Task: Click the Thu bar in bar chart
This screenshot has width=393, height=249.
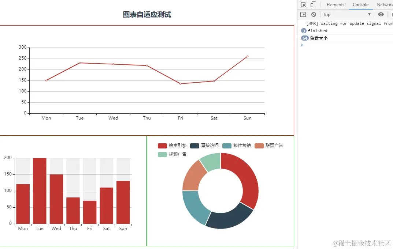Action: click(x=73, y=211)
